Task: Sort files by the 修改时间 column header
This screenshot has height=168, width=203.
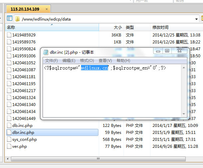Action: 160,28
